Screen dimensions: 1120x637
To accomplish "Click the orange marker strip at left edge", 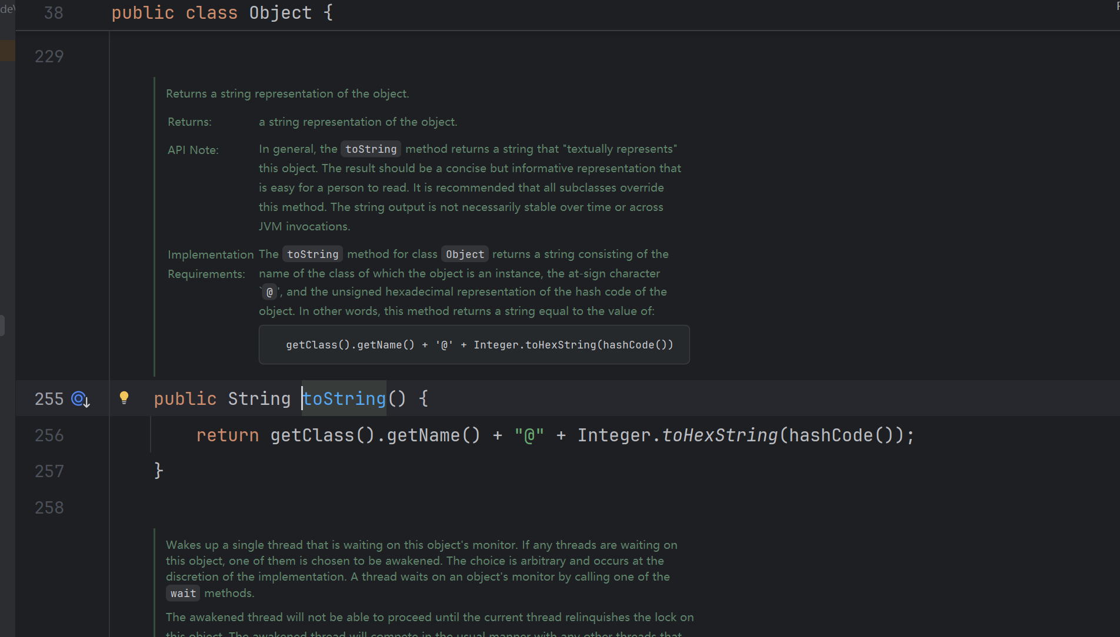I will [8, 51].
